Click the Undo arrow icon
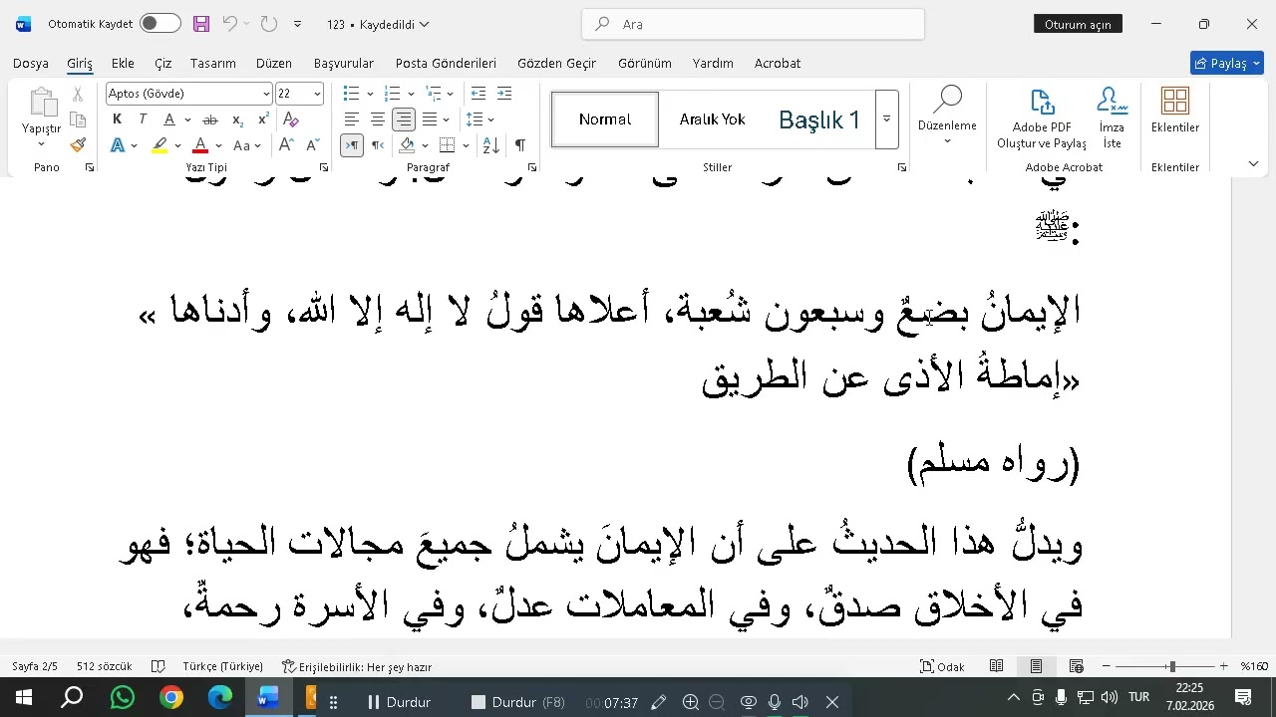This screenshot has height=717, width=1276. tap(230, 24)
